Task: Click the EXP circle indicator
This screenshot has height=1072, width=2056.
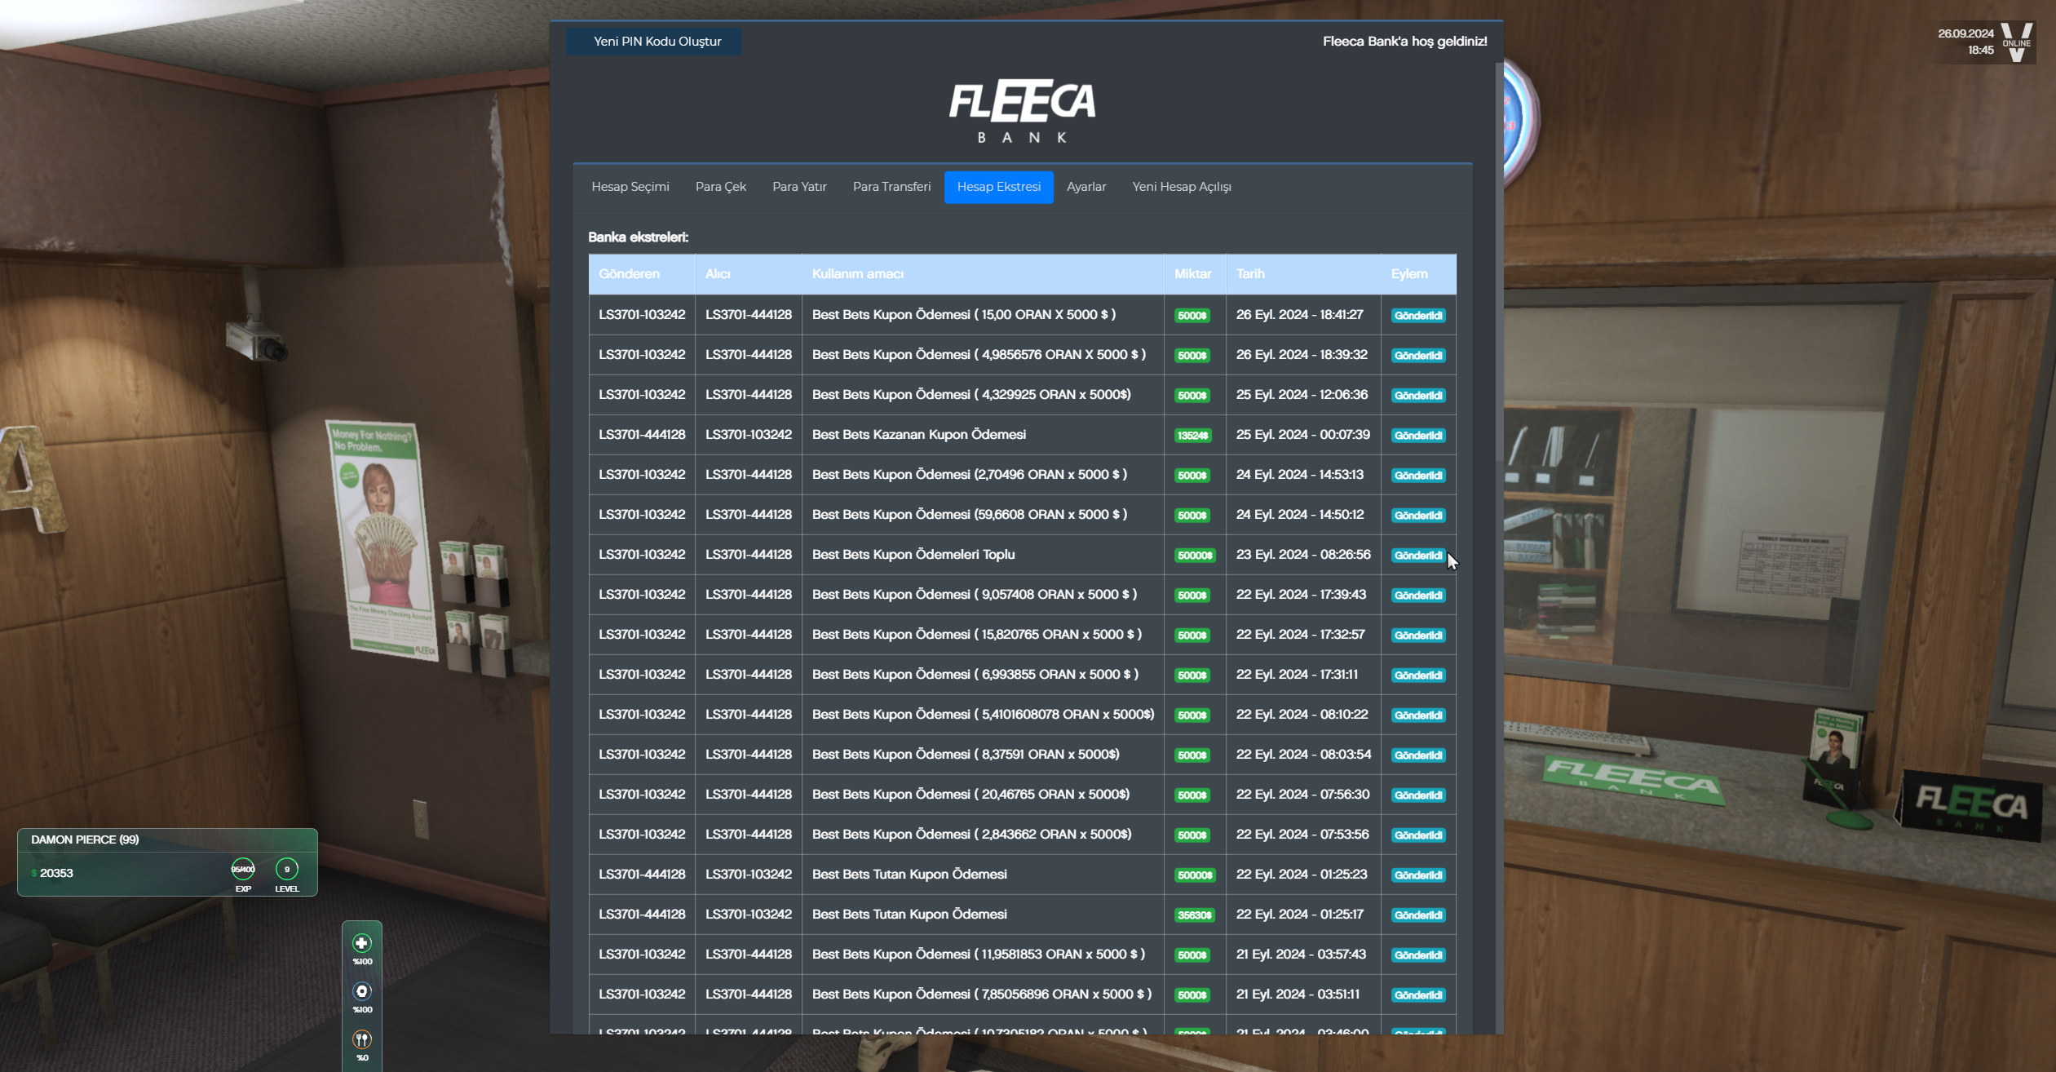Action: coord(243,869)
